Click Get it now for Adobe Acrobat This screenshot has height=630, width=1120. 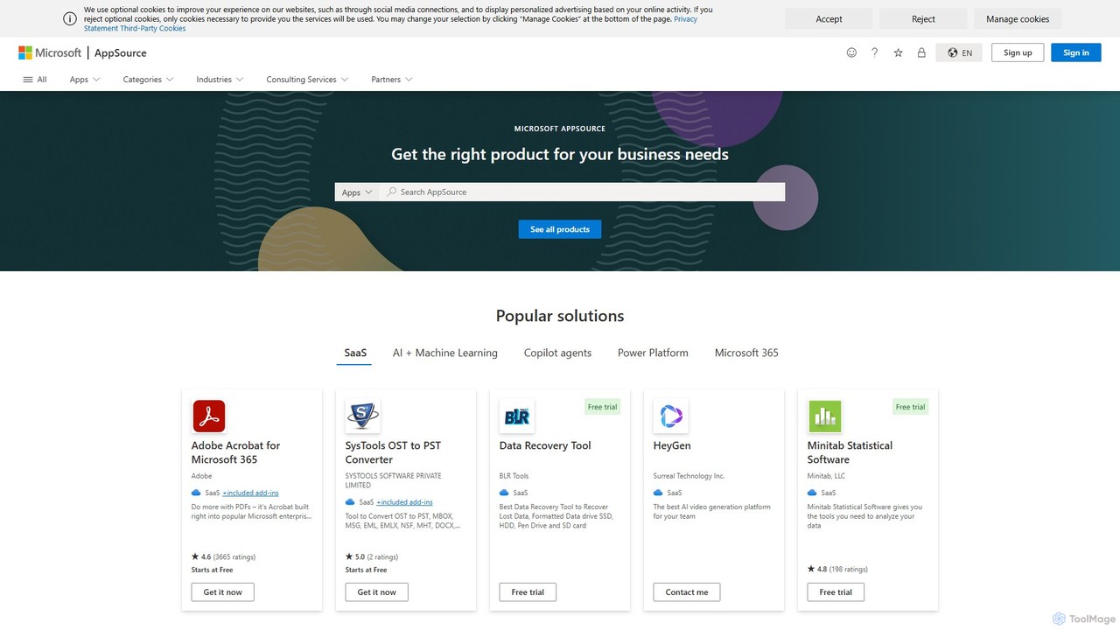(x=223, y=592)
